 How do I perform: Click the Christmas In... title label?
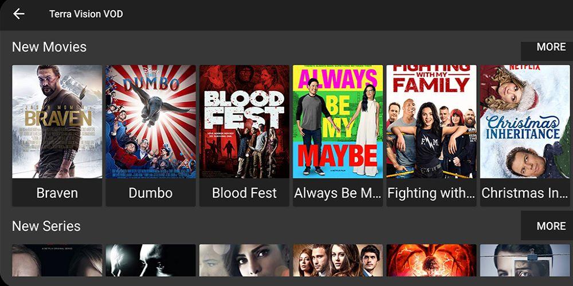[x=525, y=193]
